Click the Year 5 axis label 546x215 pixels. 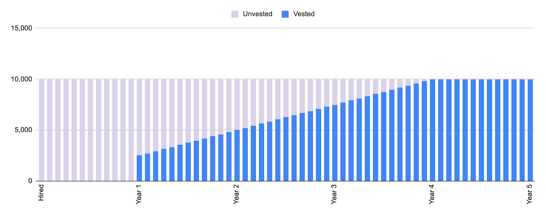tap(529, 195)
